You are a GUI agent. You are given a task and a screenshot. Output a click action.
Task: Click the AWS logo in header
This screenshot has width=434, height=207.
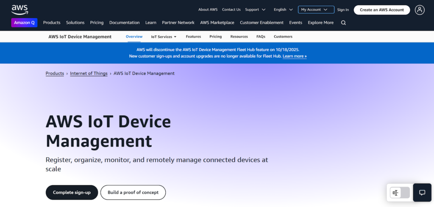point(19,10)
